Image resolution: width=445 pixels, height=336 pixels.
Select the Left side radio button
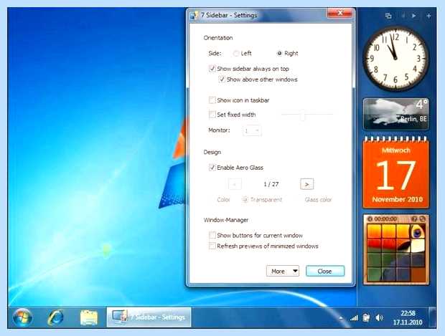[235, 53]
